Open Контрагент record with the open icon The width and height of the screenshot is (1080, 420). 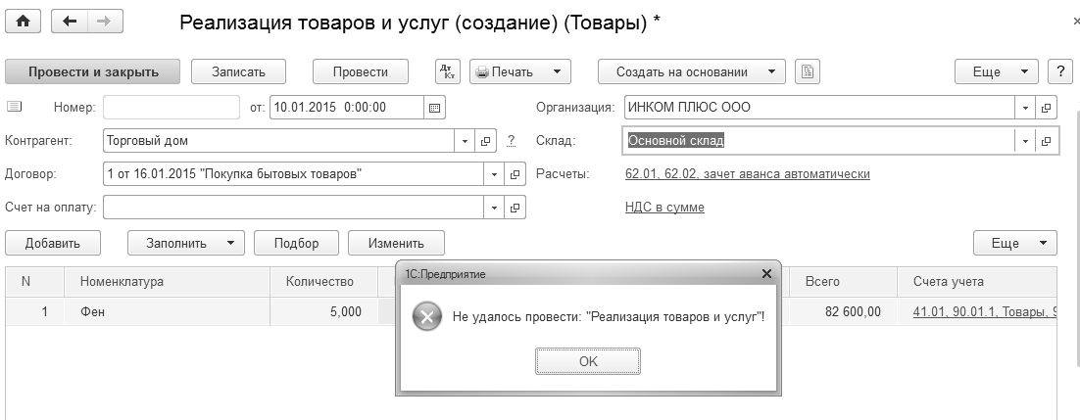485,141
